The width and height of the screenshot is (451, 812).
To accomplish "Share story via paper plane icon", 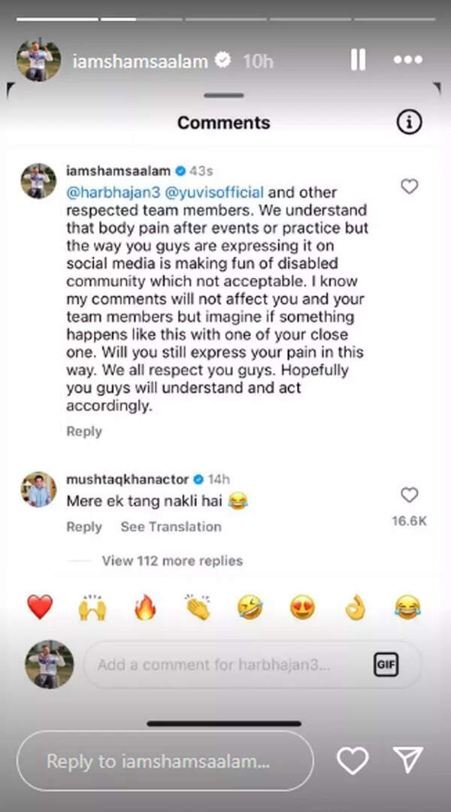I will (408, 762).
